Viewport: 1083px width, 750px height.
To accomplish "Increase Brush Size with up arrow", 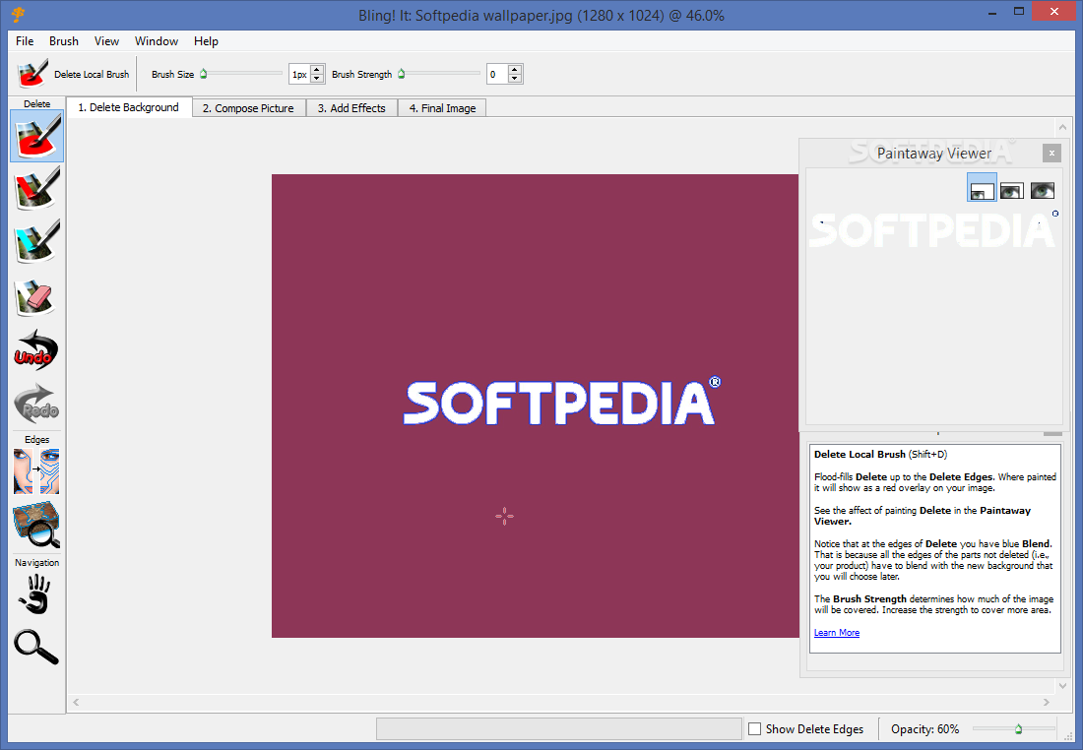I will tap(317, 69).
